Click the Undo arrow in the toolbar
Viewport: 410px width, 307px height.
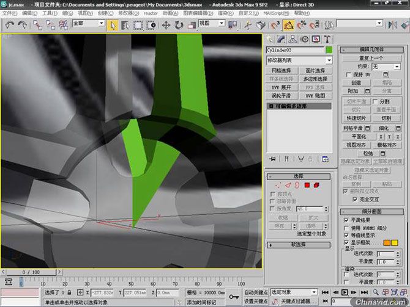coord(9,25)
